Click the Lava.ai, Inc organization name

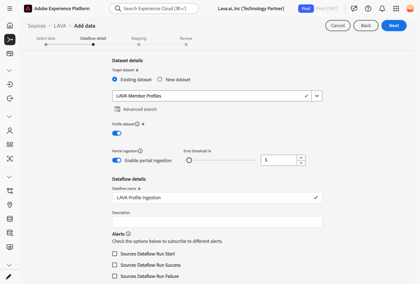(x=251, y=8)
